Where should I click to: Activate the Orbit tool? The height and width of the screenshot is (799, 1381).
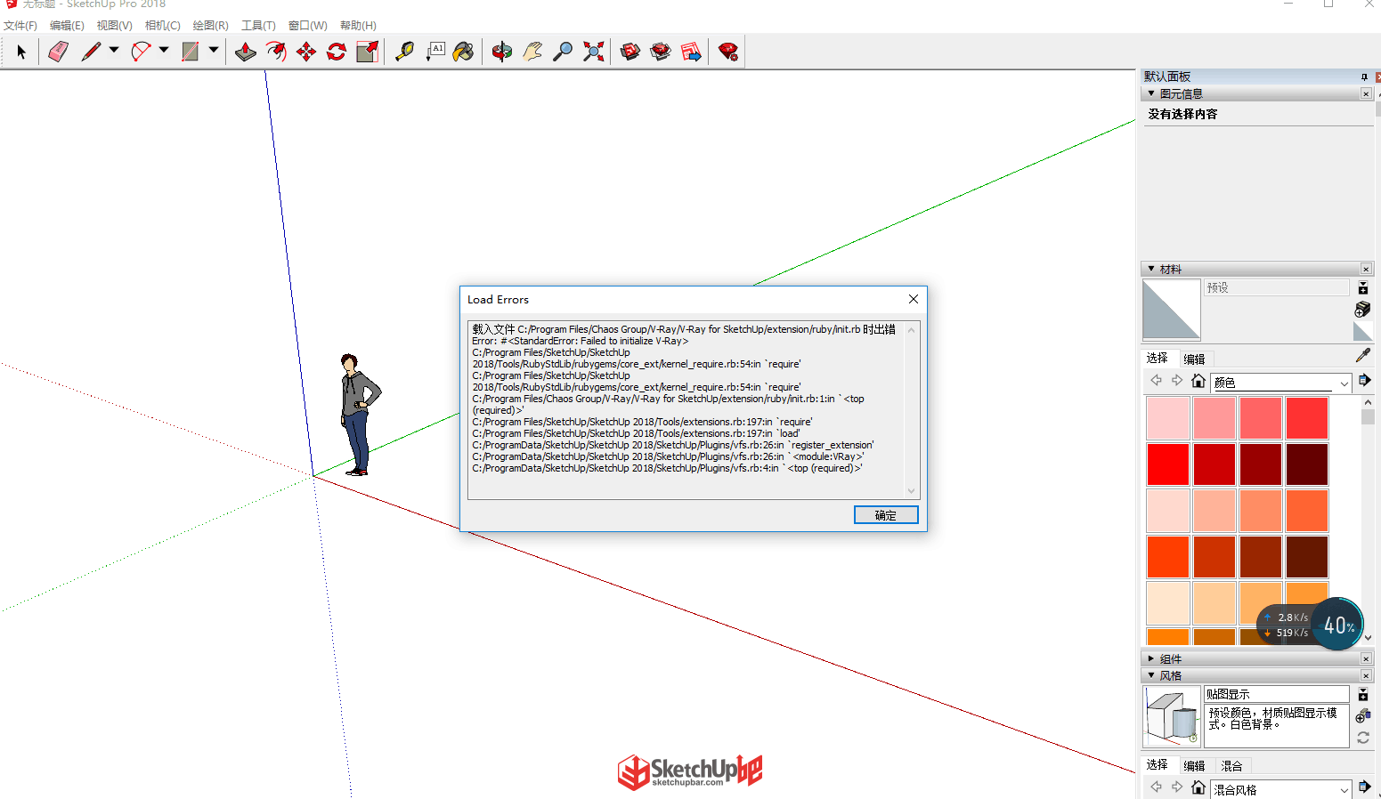pos(502,52)
